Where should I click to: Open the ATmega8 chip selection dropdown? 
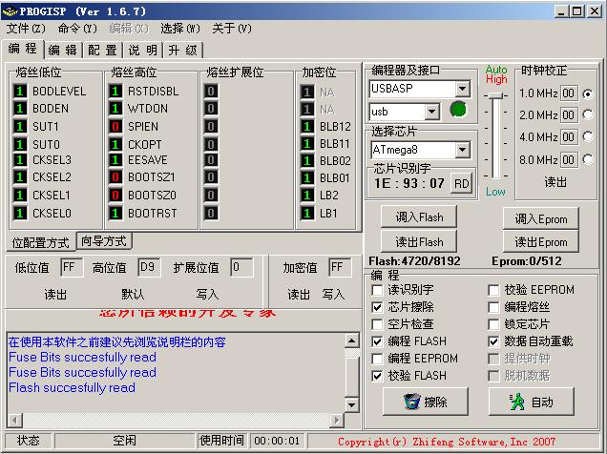click(x=463, y=150)
